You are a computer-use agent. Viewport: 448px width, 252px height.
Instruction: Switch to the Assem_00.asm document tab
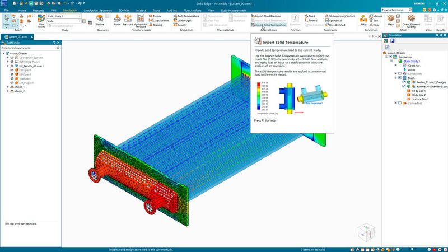(17, 37)
